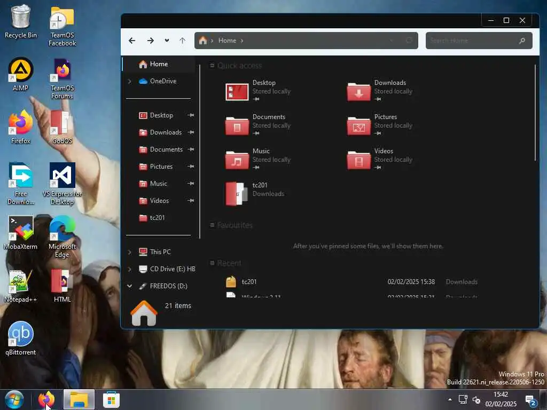Collapse the Quick access group
This screenshot has width=547, height=410.
pos(212,66)
